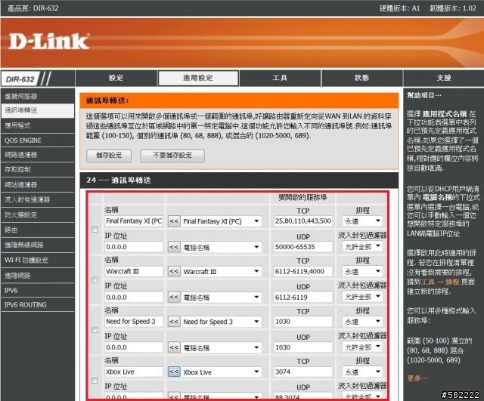Viewport: 484px width, 401px height.
Task: Open the 更多… help link
Action: point(417,378)
